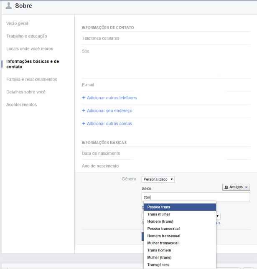
Task: Click Adicionar outros telefones link
Action: (112, 98)
